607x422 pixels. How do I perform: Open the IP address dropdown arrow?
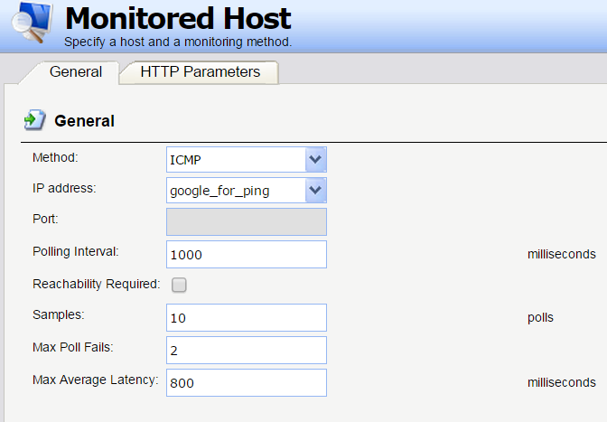pos(315,190)
